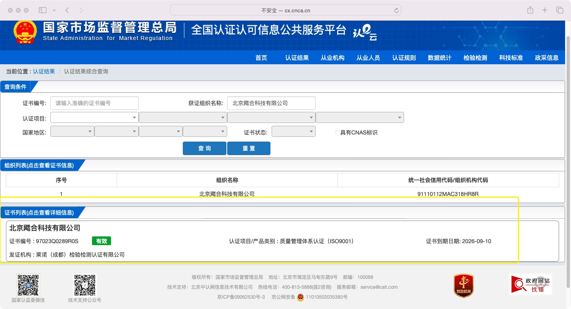Open 从业机构 navigation menu item

point(333,58)
